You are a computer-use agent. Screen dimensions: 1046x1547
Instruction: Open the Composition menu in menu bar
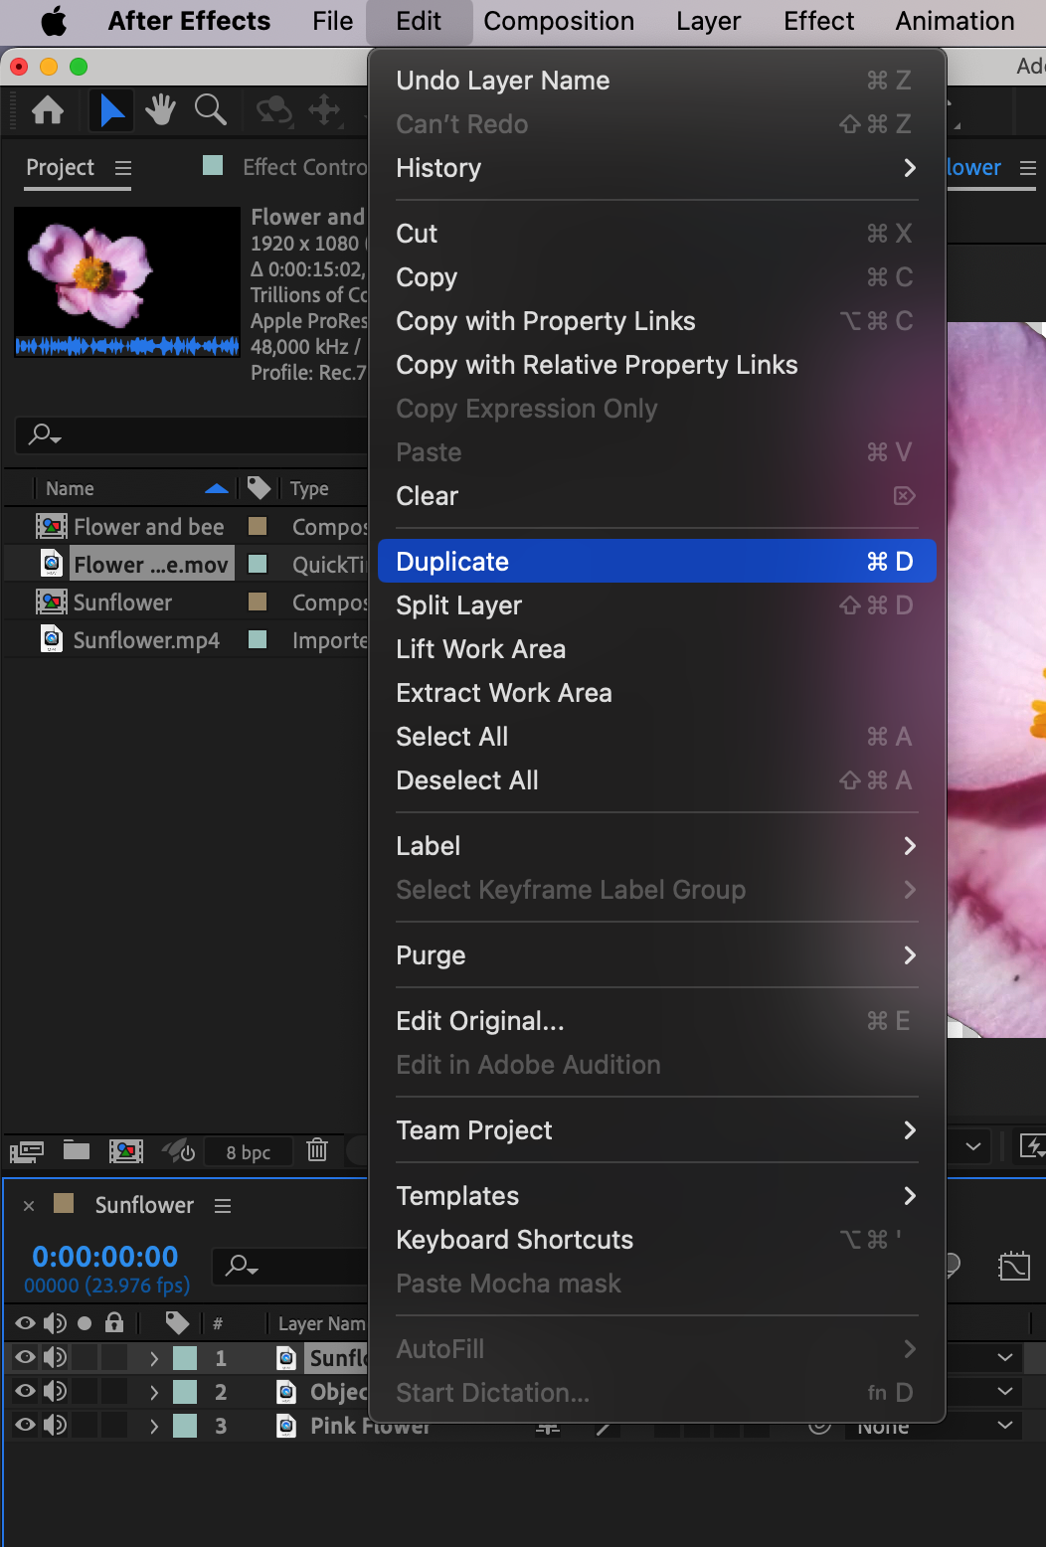click(559, 21)
